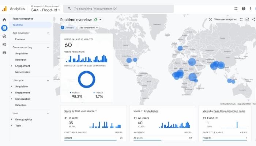Viewport: 256px width, 146px height.
Task: Expand Monetization under Life cycle
Action: pyautogui.click(x=12, y=99)
